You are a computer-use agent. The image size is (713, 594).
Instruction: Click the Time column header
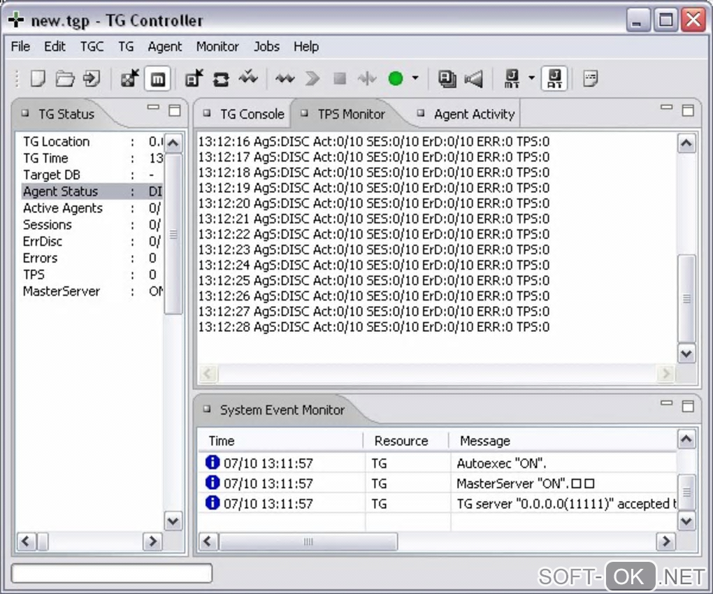281,441
